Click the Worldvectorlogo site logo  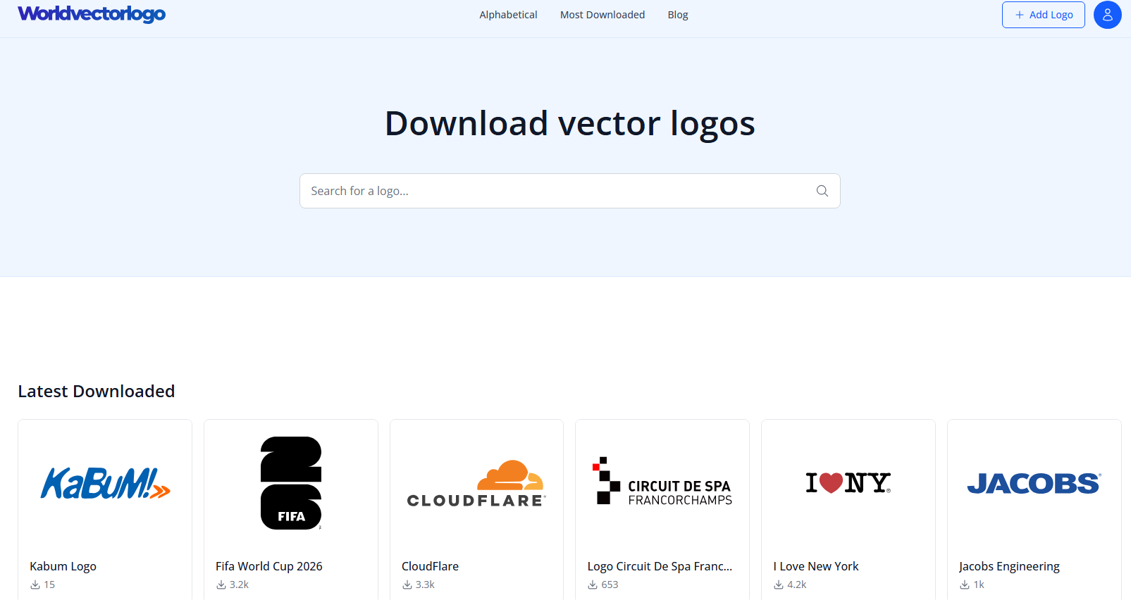coord(92,14)
